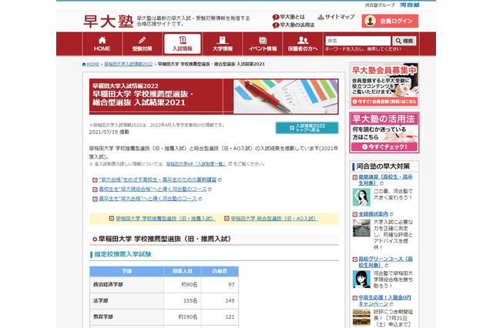
Task: Jump to 総合型選抜（旧・AO入試） anchor link
Action: [x=274, y=219]
